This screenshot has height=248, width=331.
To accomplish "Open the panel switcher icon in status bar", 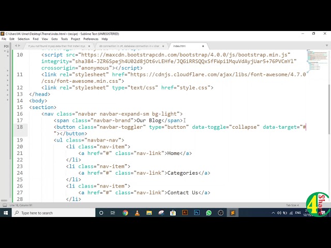I will pos(5,205).
